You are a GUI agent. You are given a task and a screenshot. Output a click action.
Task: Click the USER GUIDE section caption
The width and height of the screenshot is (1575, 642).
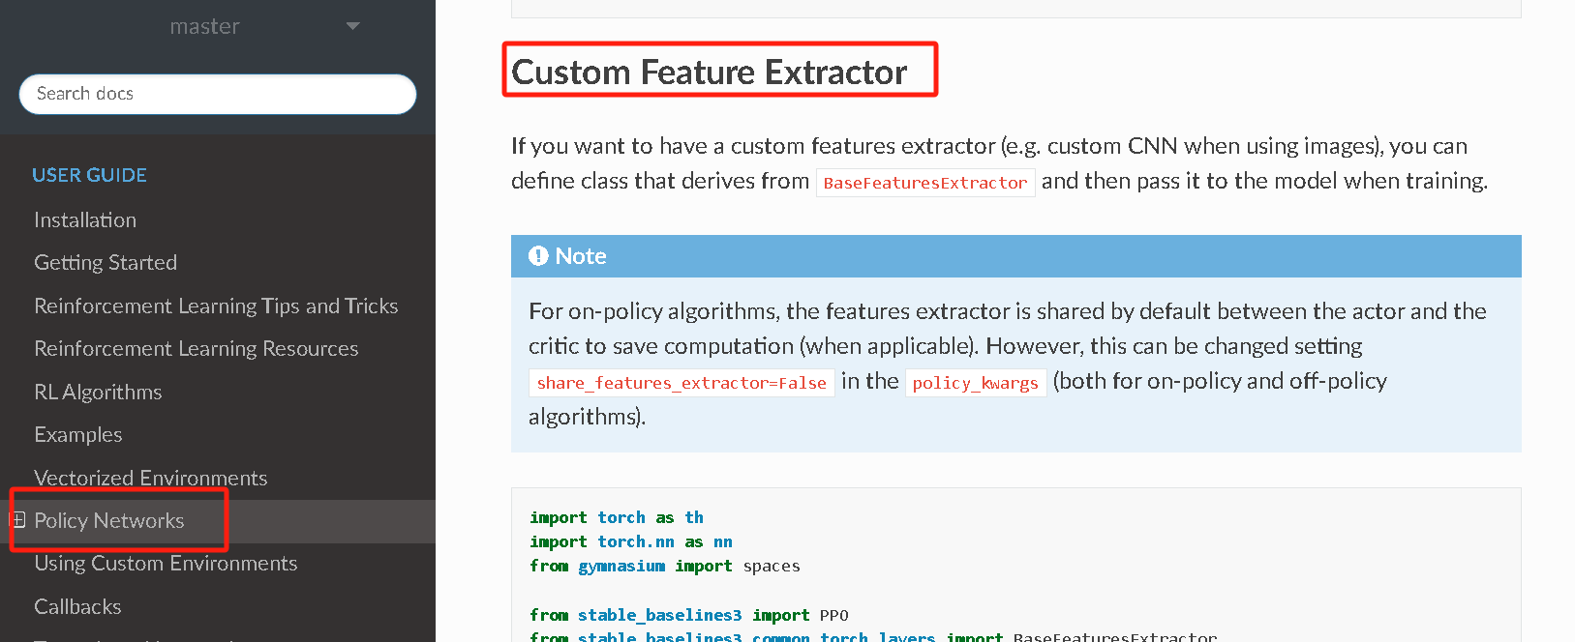click(x=89, y=175)
